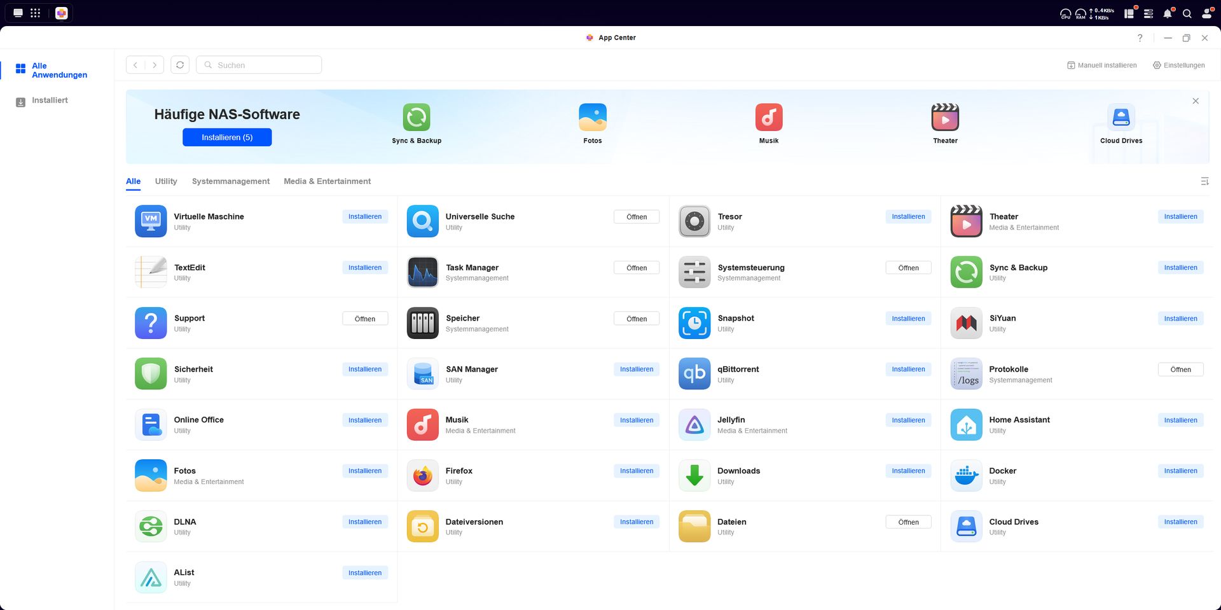Viewport: 1221px width, 610px height.
Task: Open the Speicher storage icon
Action: [x=422, y=322]
